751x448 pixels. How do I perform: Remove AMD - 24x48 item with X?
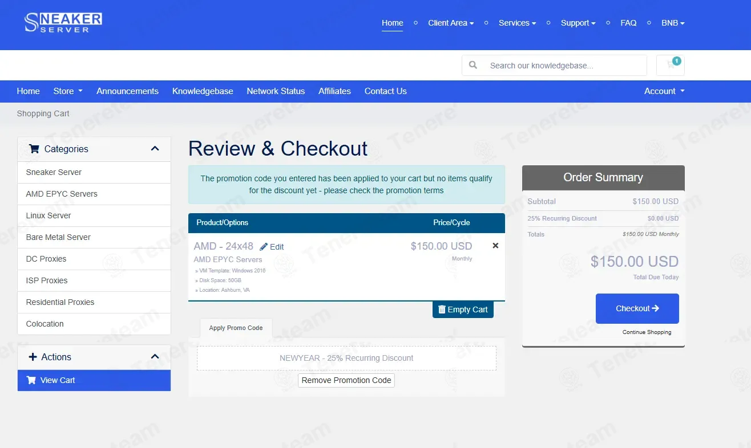pos(495,246)
